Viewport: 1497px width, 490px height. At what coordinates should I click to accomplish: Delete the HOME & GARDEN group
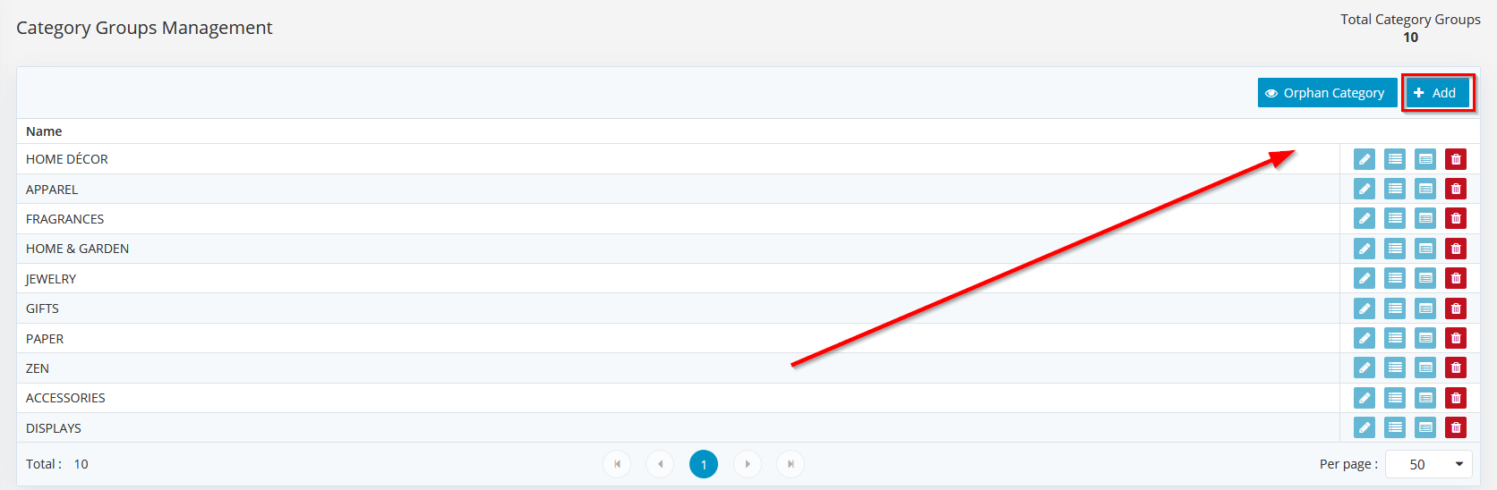pos(1456,249)
